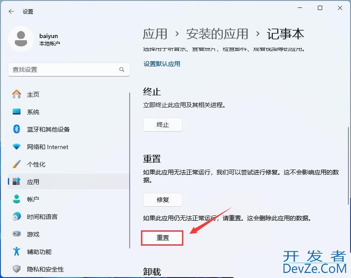
Task: Click the 卸载 section heading
Action: (152, 272)
